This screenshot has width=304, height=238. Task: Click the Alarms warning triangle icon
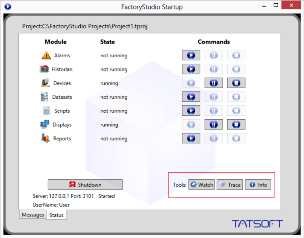46,55
